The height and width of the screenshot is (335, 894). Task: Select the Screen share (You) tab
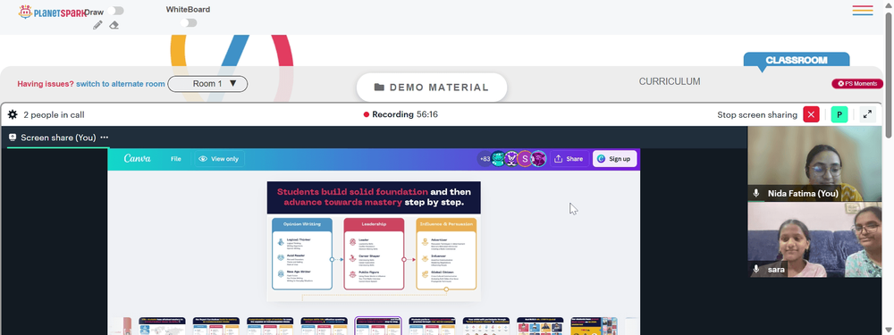(x=58, y=138)
